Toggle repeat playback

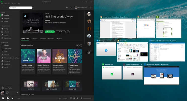pos(77,98)
